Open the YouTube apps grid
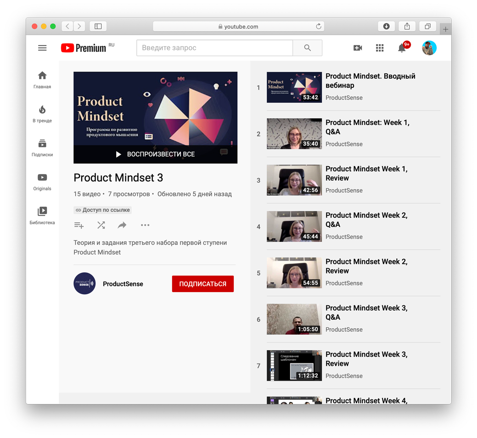Viewport: 477px width, 438px height. click(x=380, y=48)
